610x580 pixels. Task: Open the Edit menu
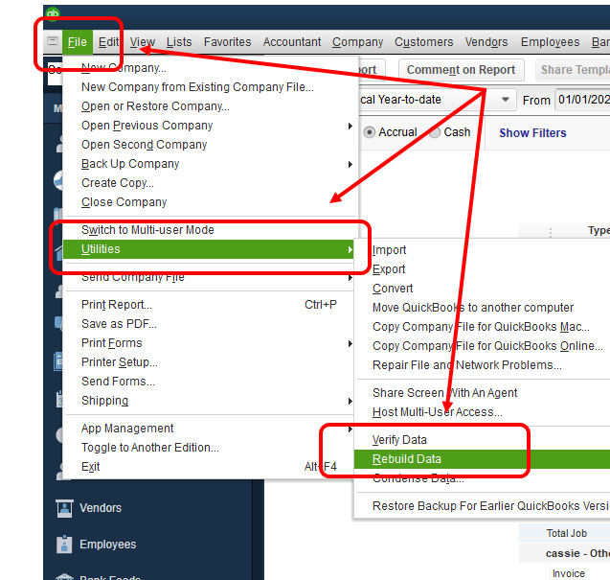(108, 42)
